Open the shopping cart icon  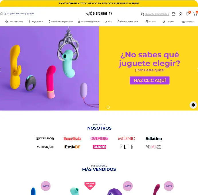(x=195, y=14)
